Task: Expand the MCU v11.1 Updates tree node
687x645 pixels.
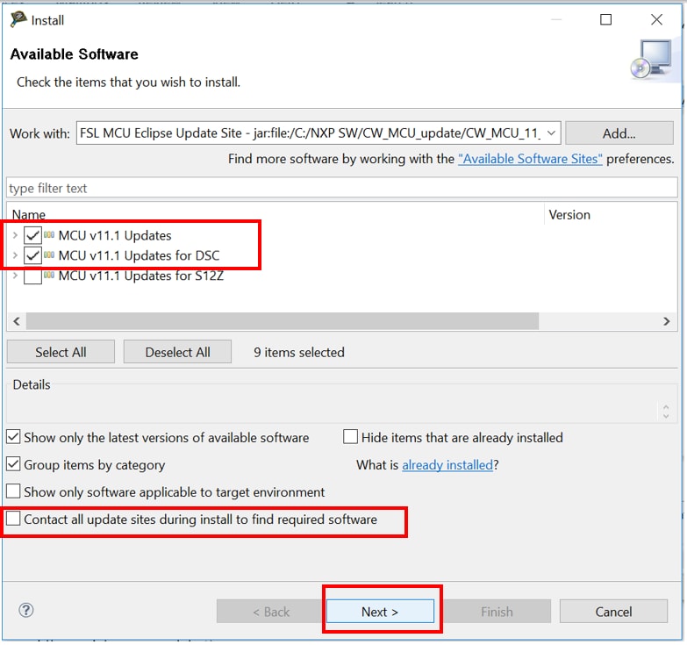Action: click(15, 235)
